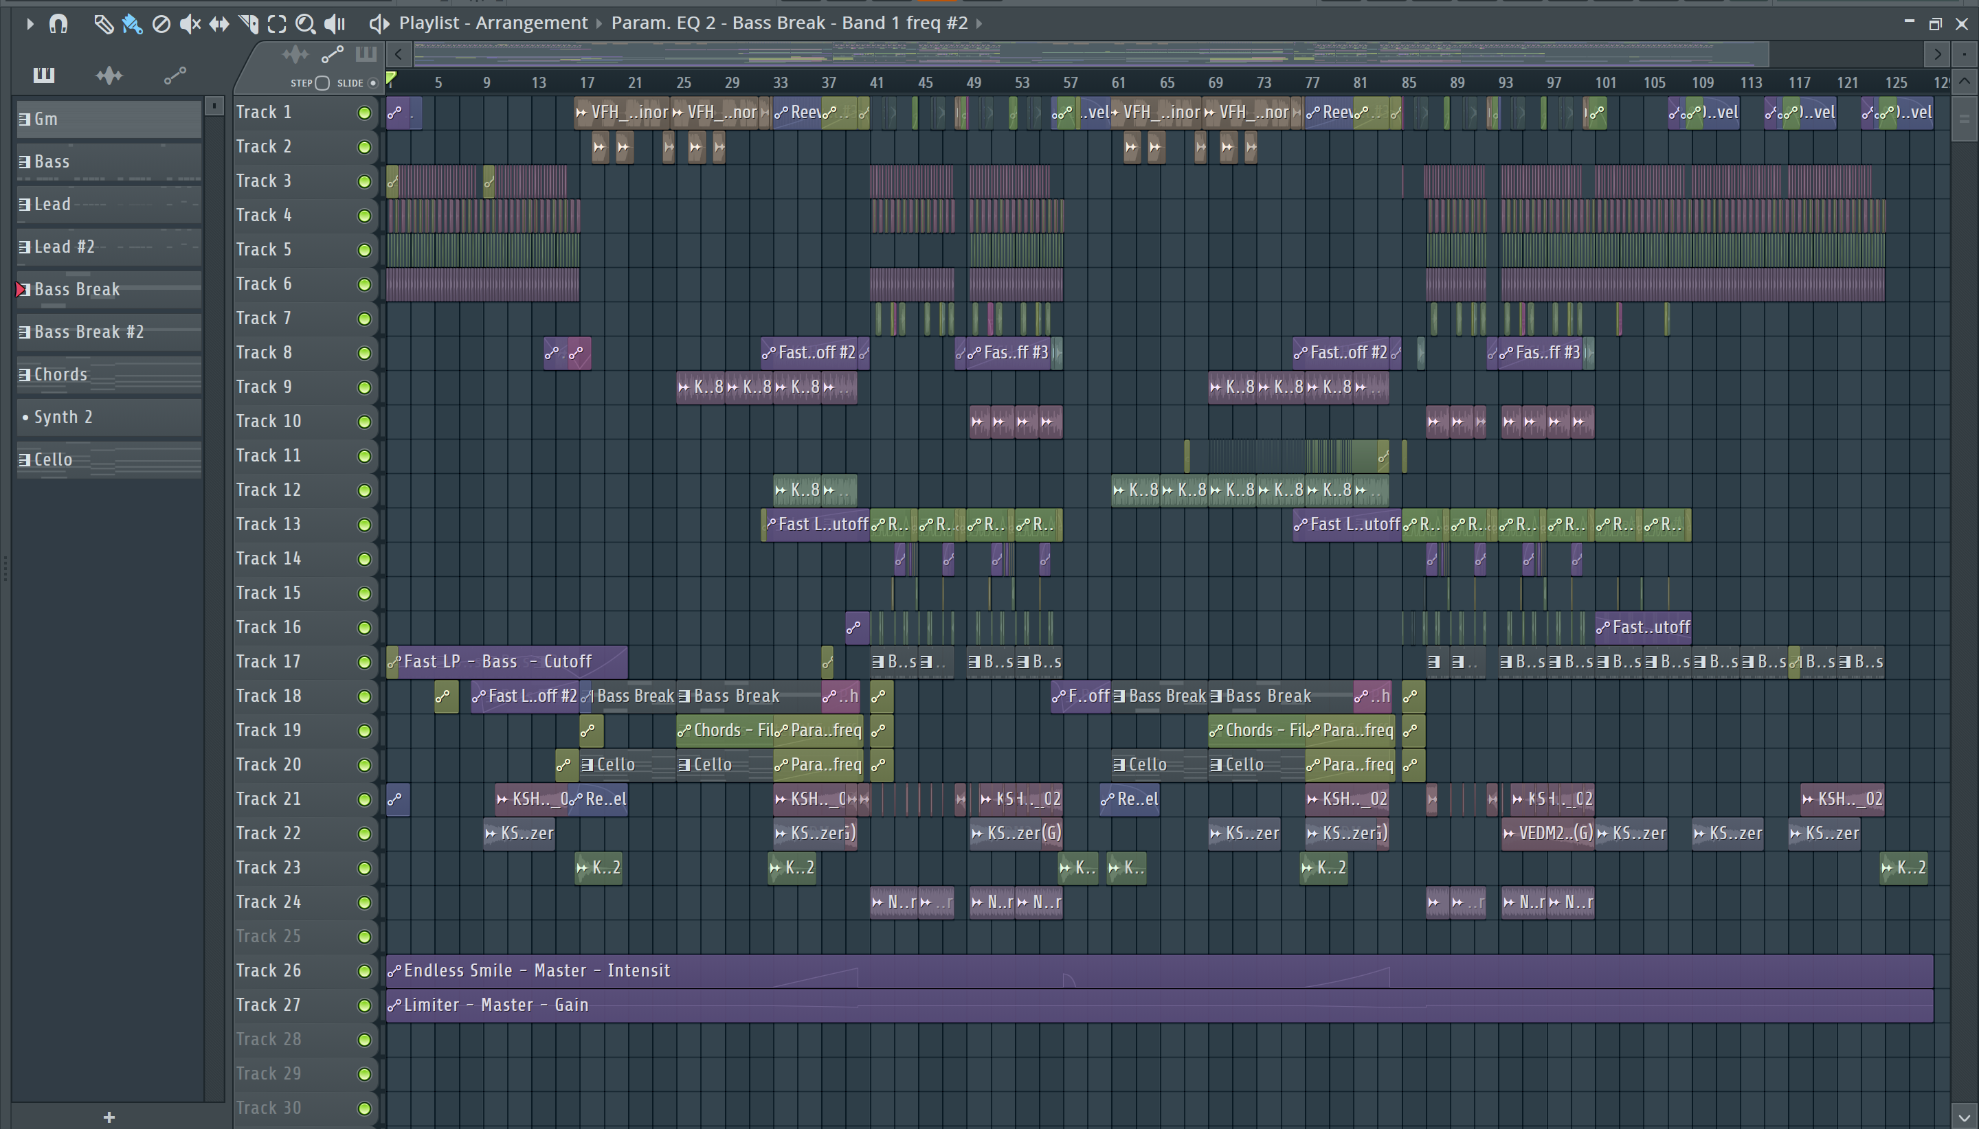Viewport: 1979px width, 1129px height.
Task: Expand the arrow after Band 1 freq #2
Action: click(x=979, y=23)
